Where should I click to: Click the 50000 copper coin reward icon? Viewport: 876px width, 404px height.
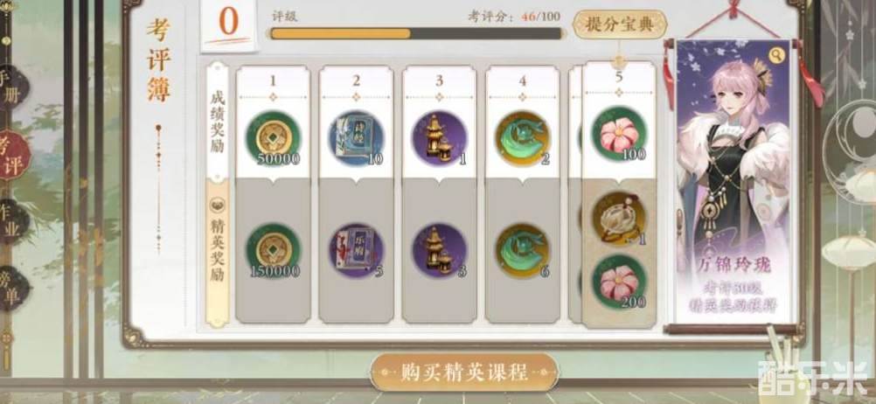click(273, 138)
